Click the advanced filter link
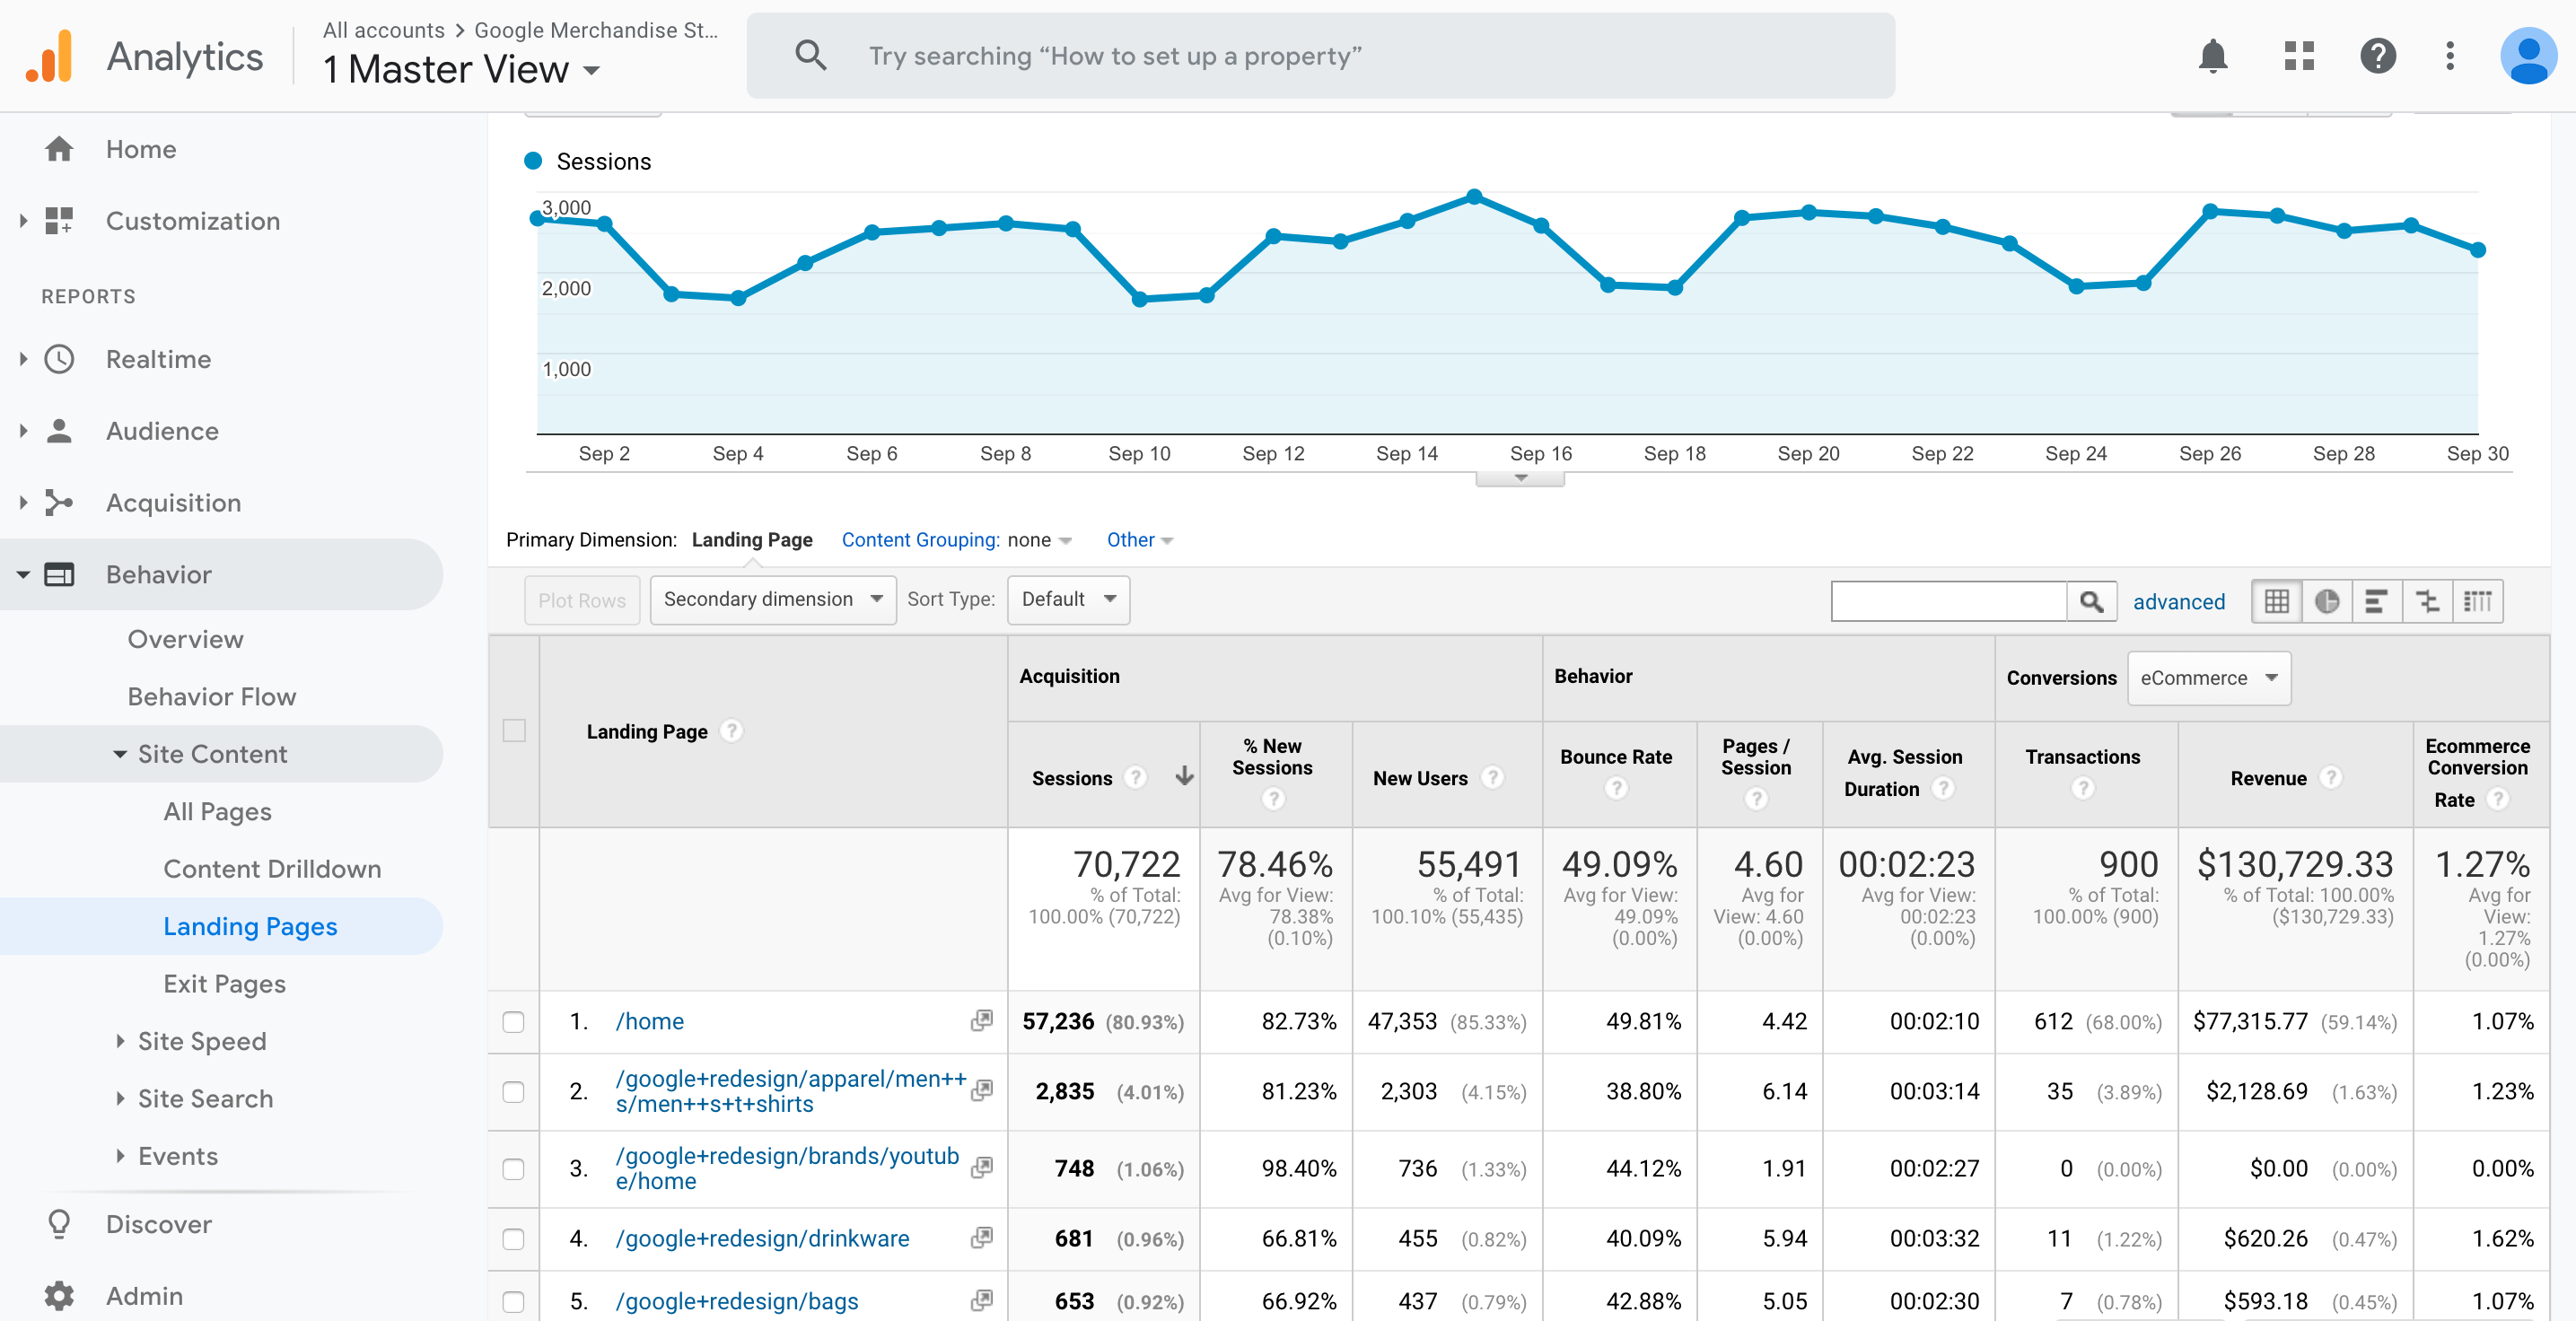This screenshot has height=1321, width=2576. pos(2178,601)
